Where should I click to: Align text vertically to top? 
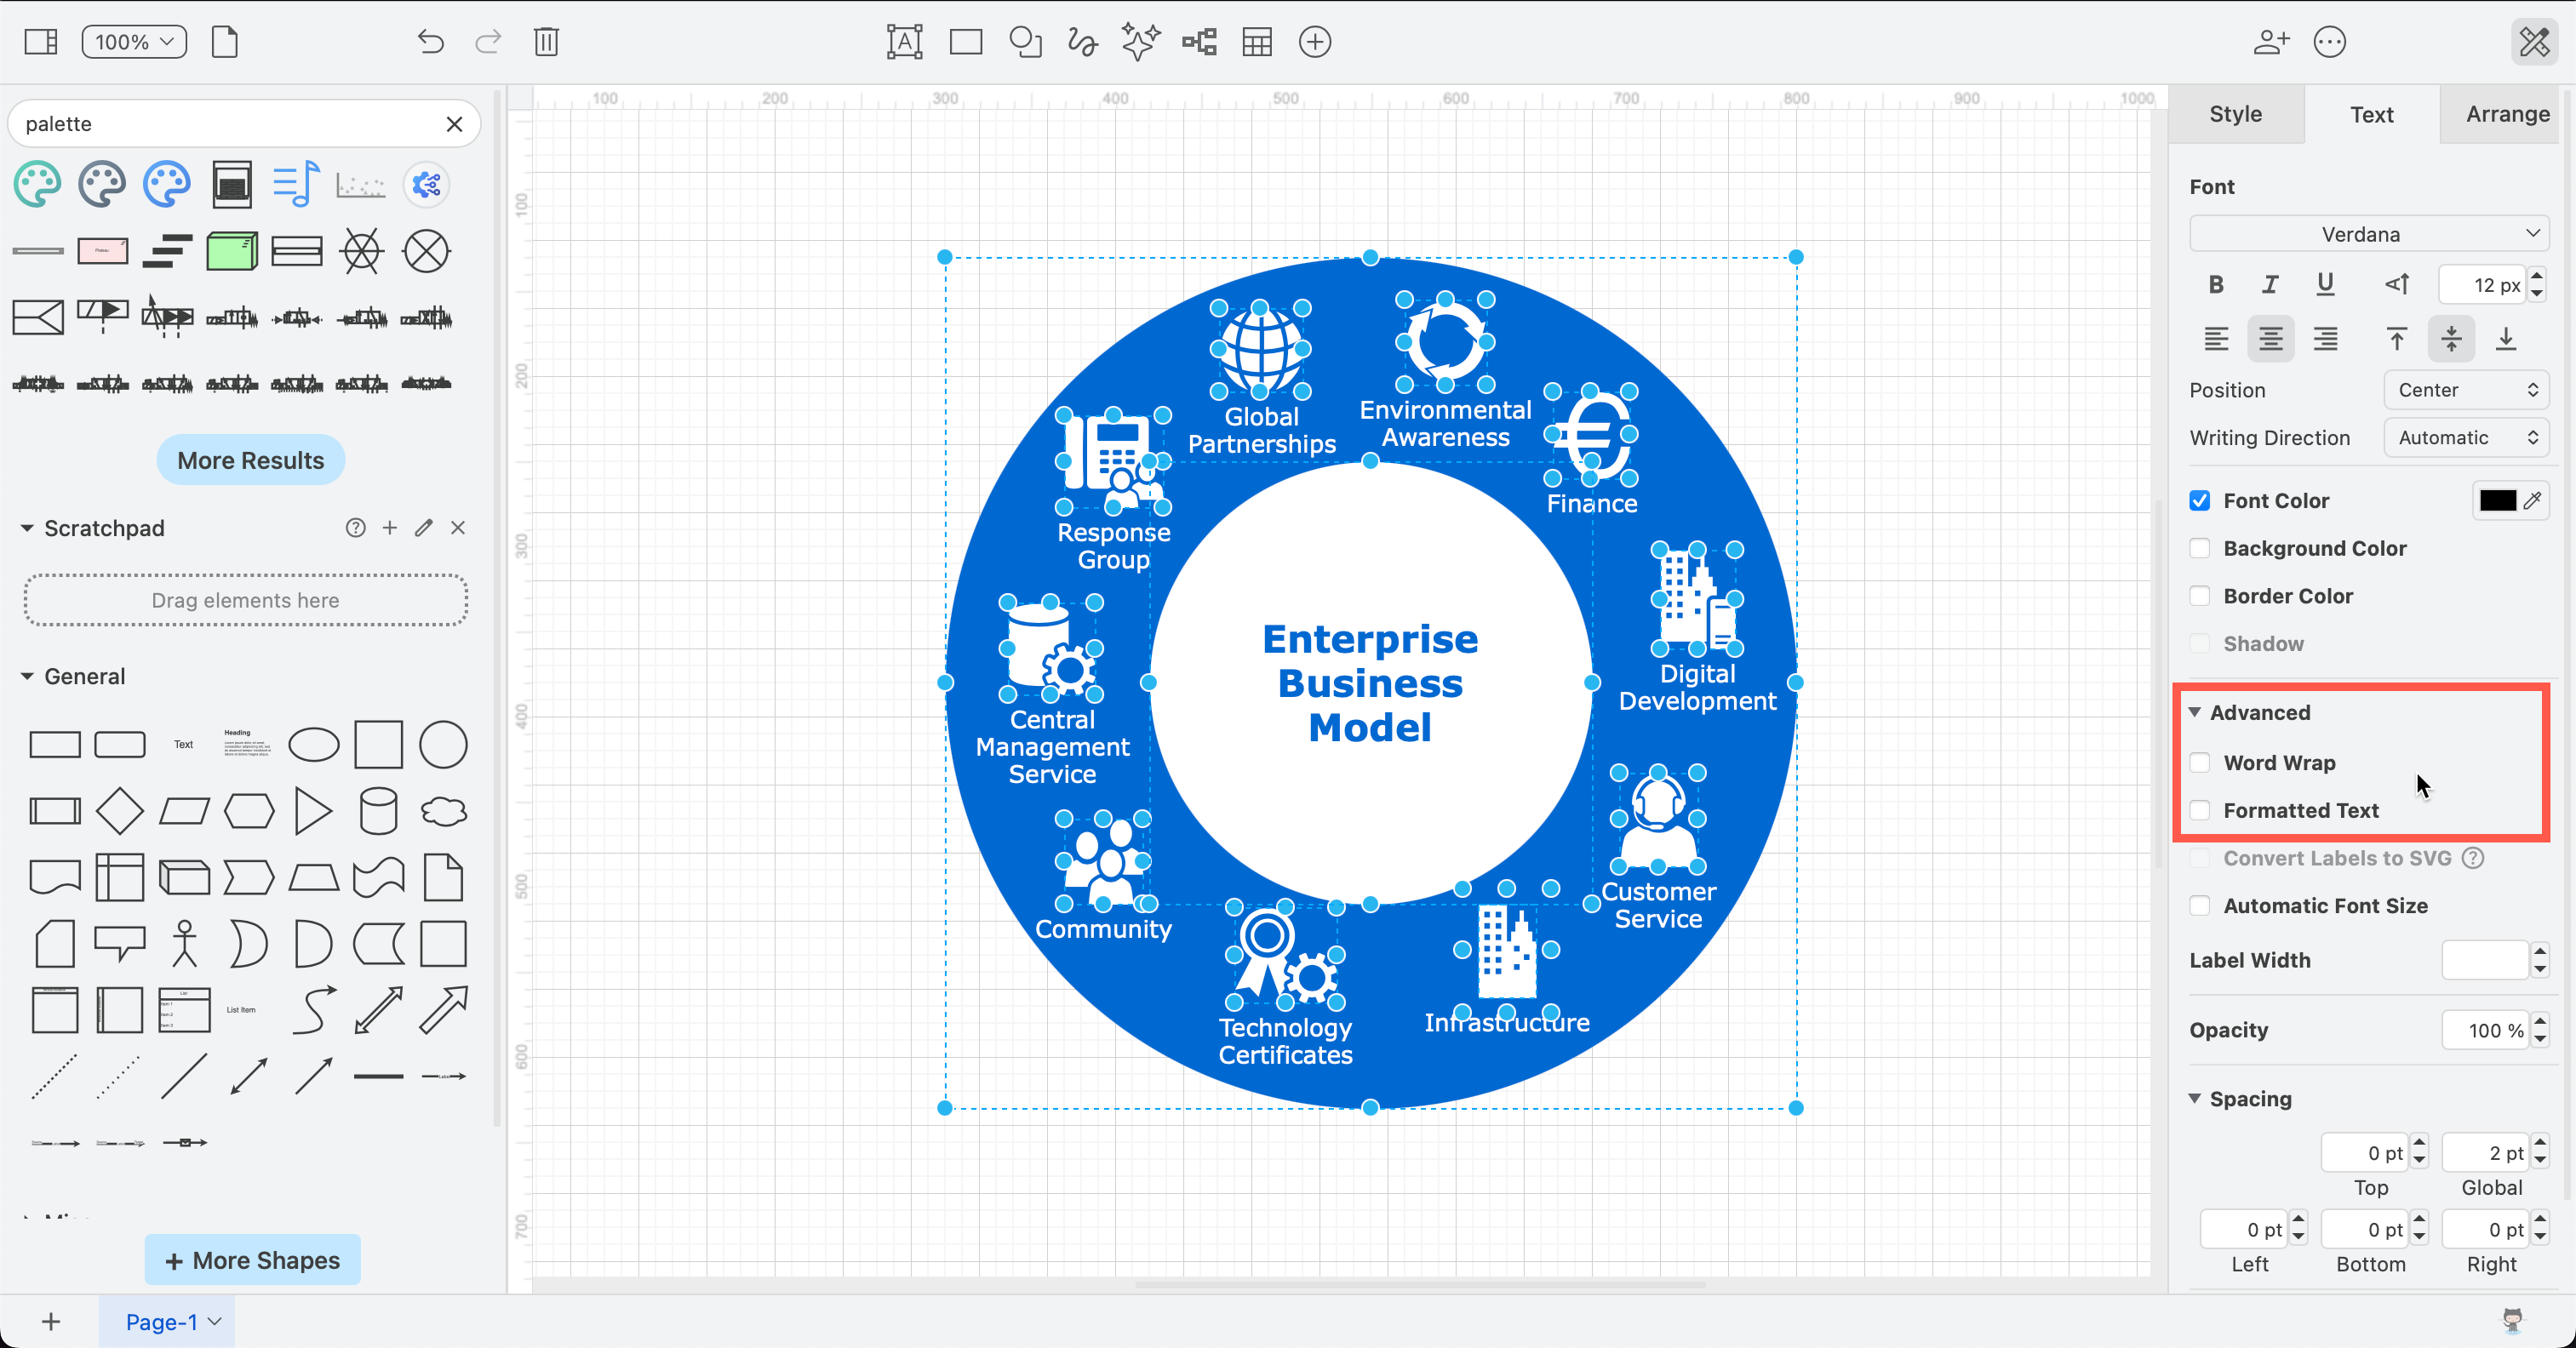2397,339
